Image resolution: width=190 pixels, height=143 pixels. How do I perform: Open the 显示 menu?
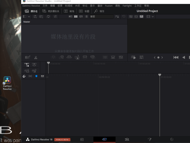93,6
